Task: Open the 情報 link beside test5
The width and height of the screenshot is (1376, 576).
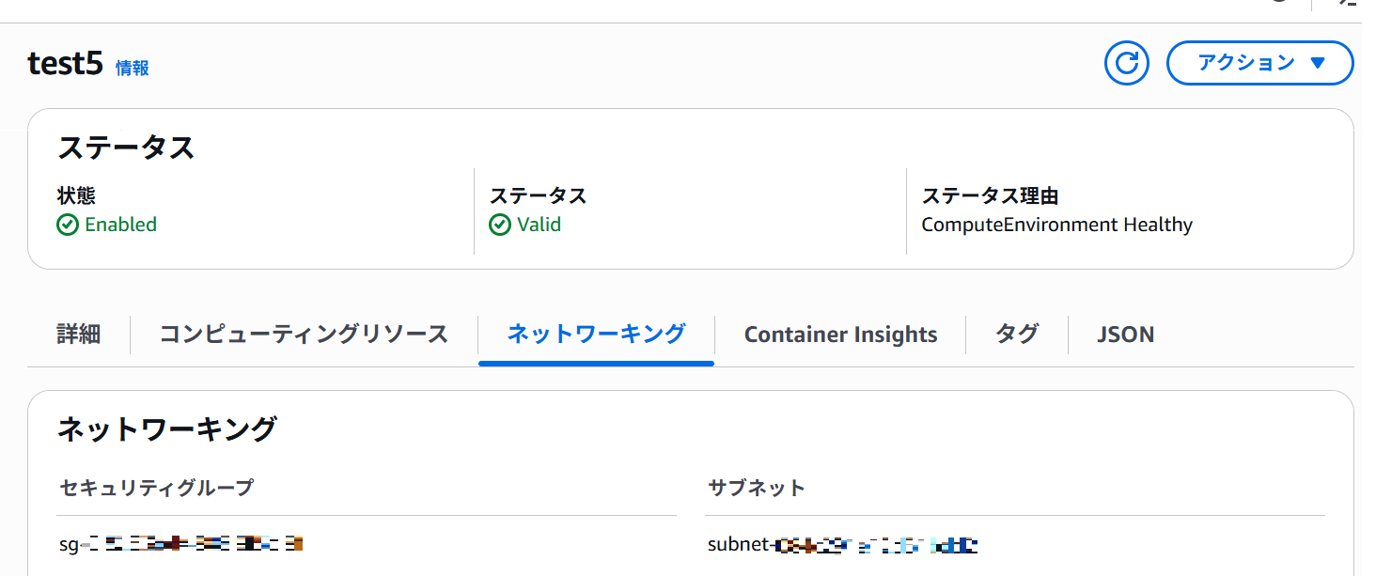Action: [x=132, y=68]
